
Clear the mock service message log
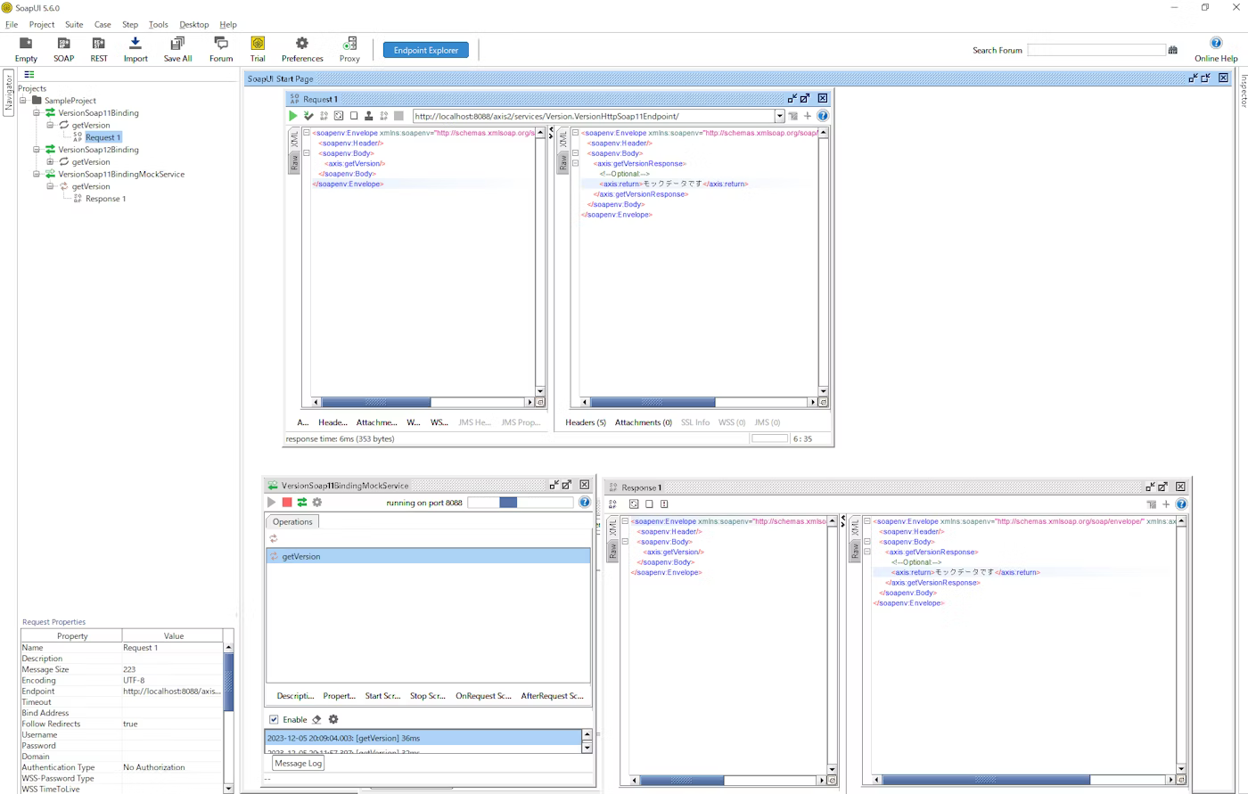(x=316, y=719)
